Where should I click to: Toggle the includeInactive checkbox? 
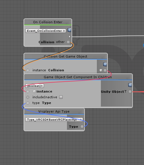(x=61, y=97)
